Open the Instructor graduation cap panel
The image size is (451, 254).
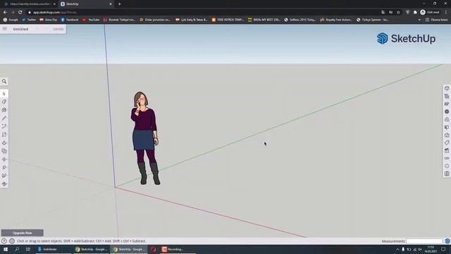point(447,104)
